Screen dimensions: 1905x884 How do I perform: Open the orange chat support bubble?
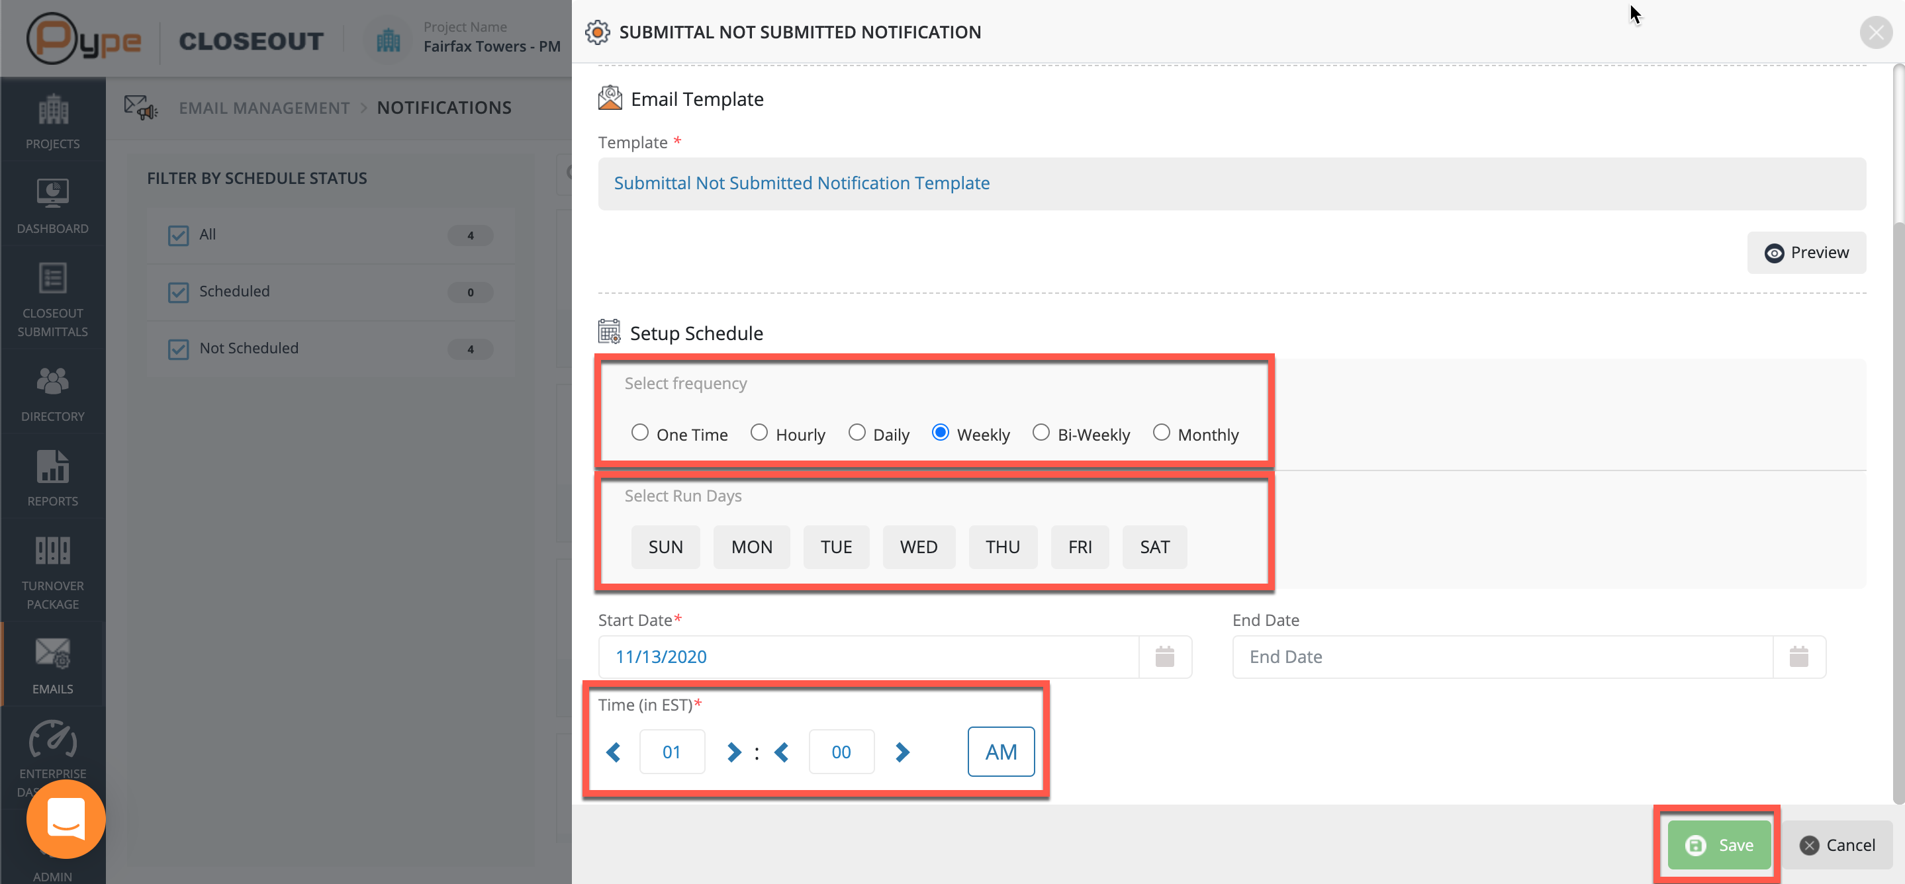pos(66,819)
